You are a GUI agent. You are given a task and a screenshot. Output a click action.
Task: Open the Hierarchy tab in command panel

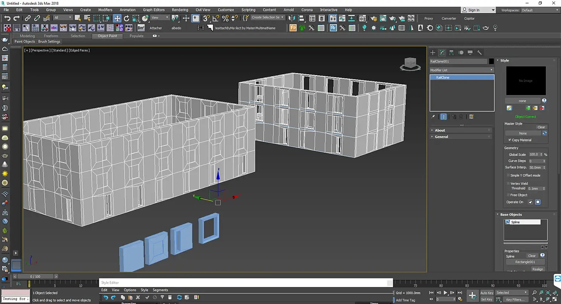click(x=451, y=52)
